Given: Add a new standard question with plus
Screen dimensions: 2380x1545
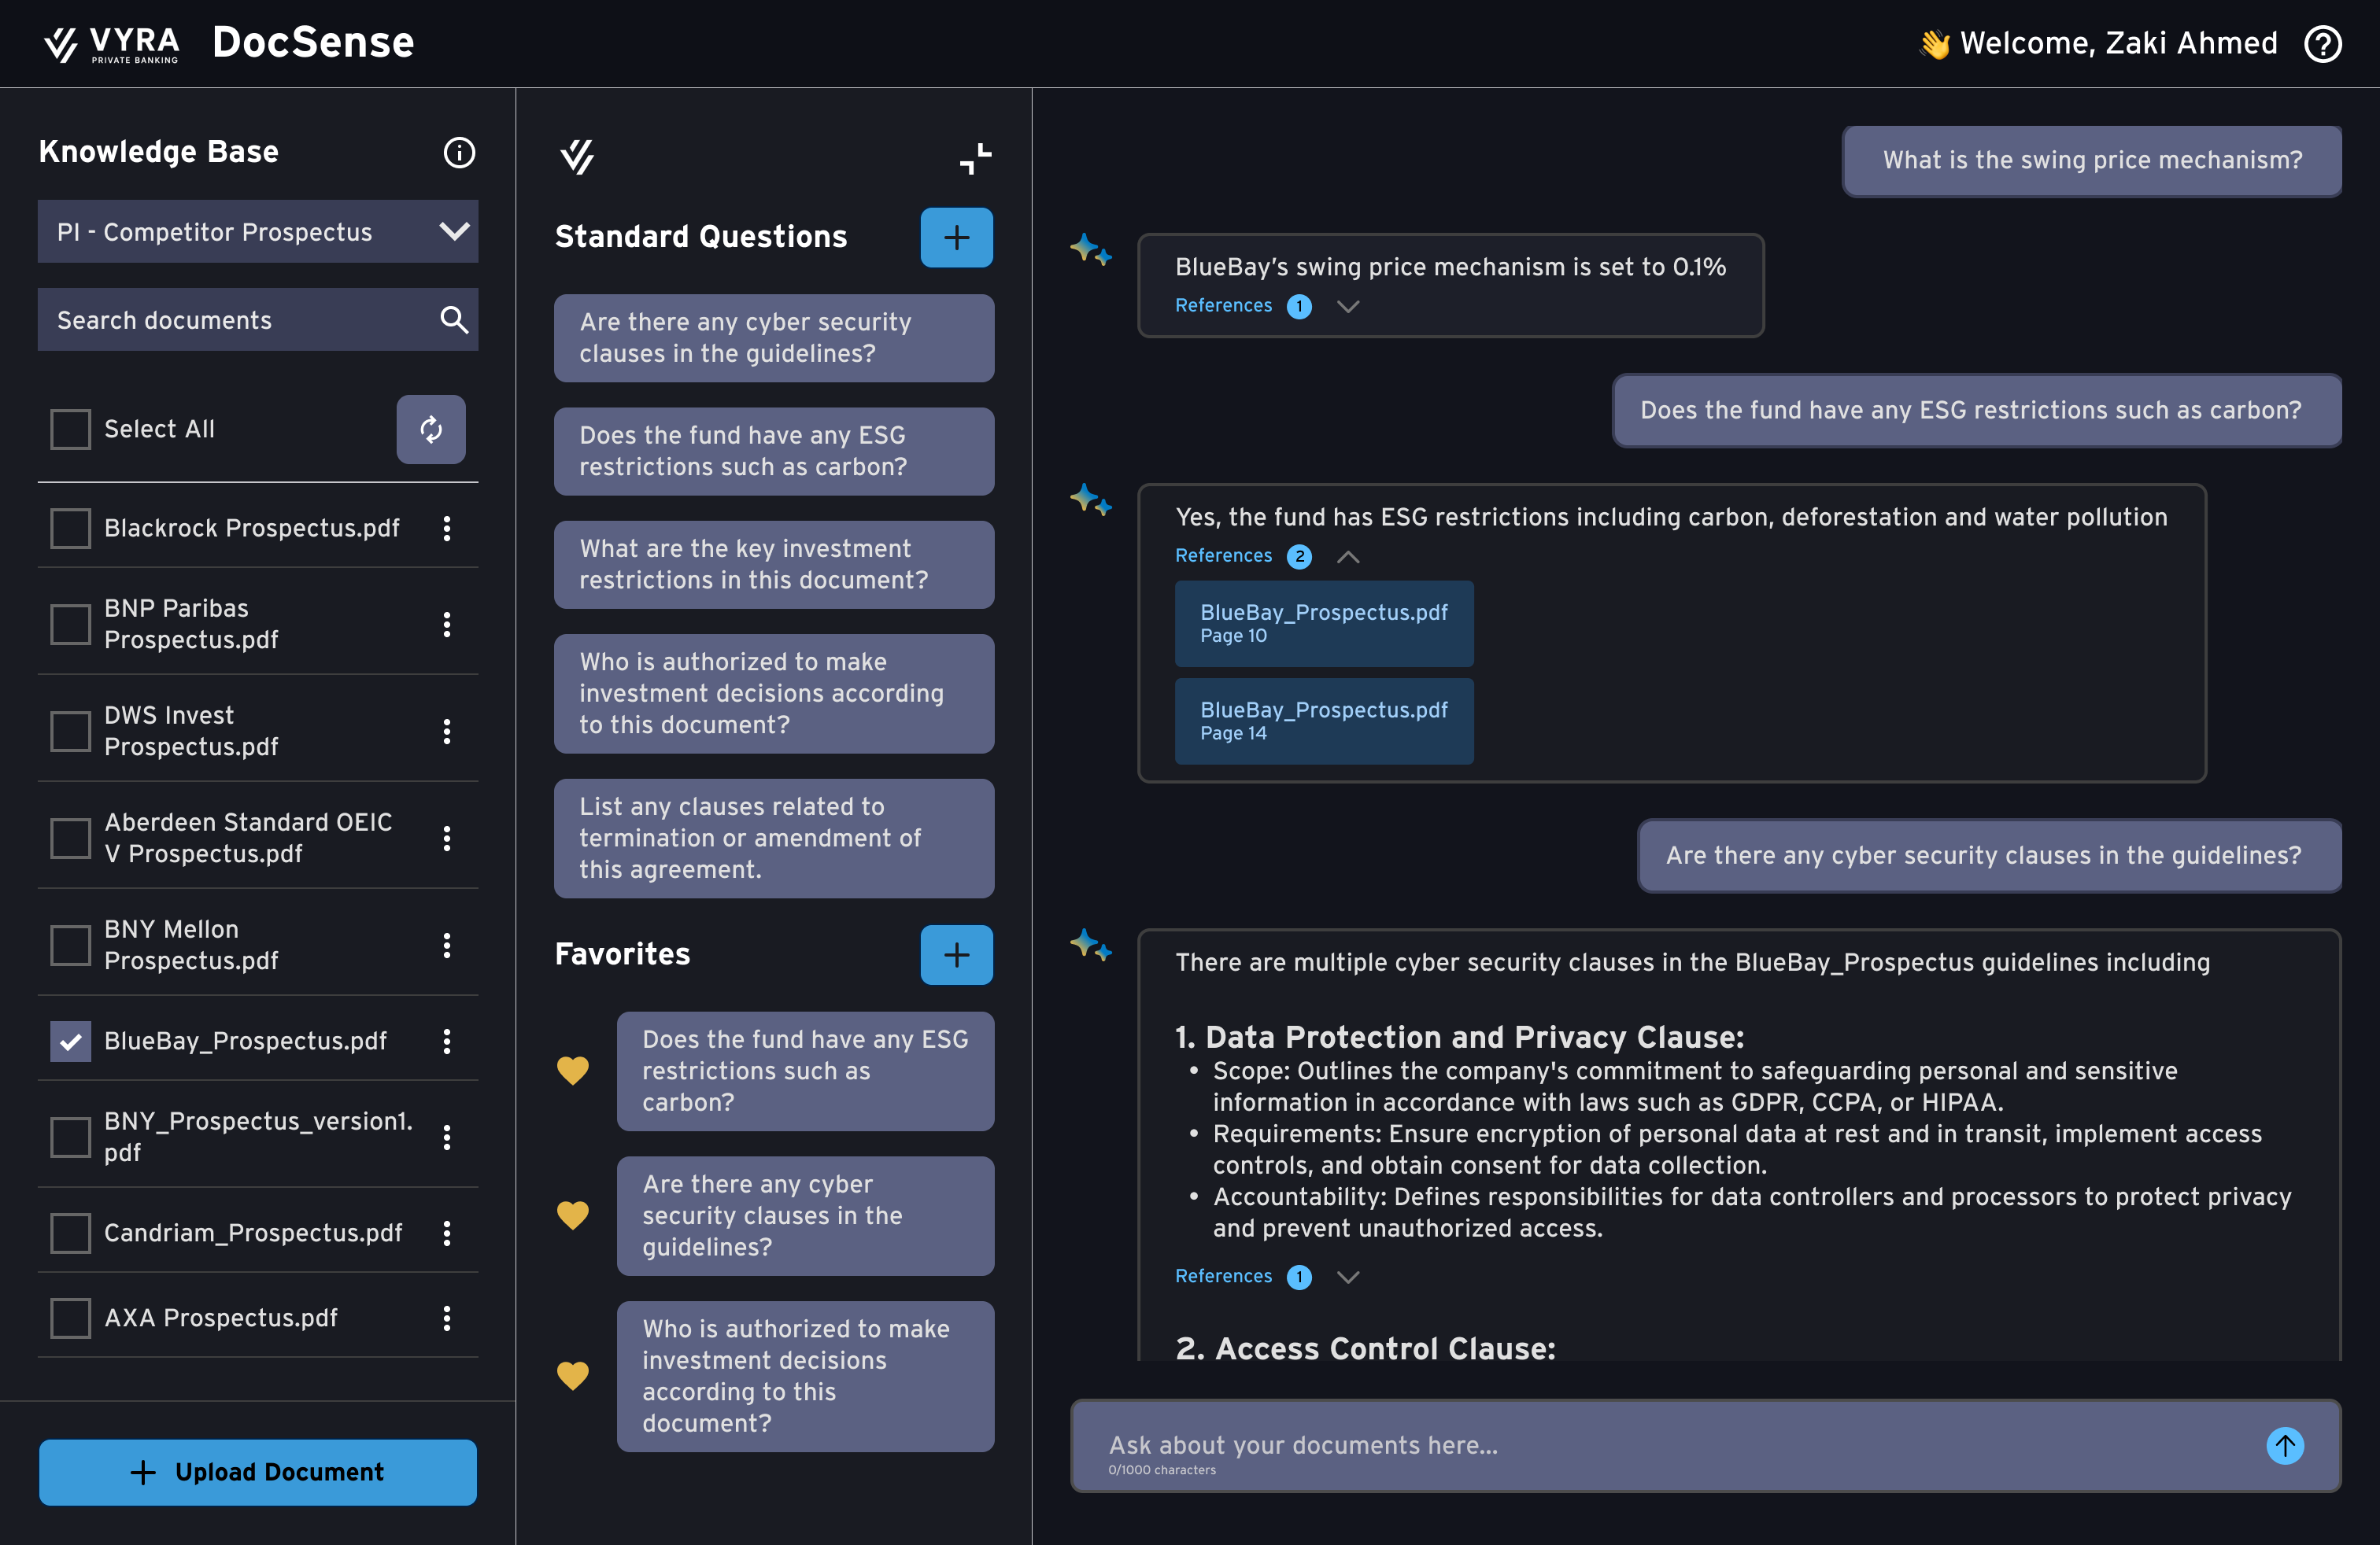Looking at the screenshot, I should point(956,237).
